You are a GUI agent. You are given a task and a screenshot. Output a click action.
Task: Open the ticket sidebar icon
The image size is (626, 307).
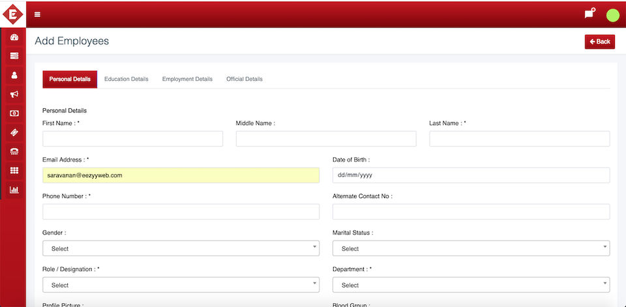pos(14,132)
